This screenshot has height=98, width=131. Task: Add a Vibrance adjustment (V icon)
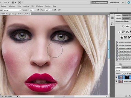[119, 32]
